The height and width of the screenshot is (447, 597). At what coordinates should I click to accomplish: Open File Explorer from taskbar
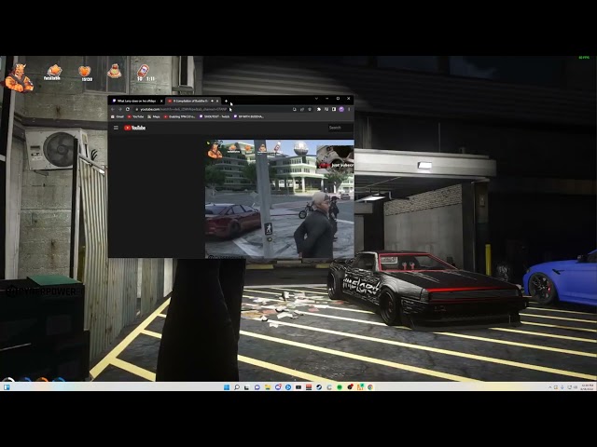[268, 387]
